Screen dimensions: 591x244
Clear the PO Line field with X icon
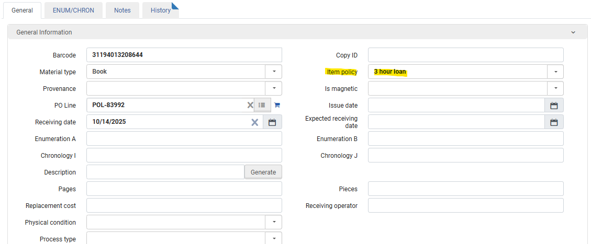coord(250,105)
